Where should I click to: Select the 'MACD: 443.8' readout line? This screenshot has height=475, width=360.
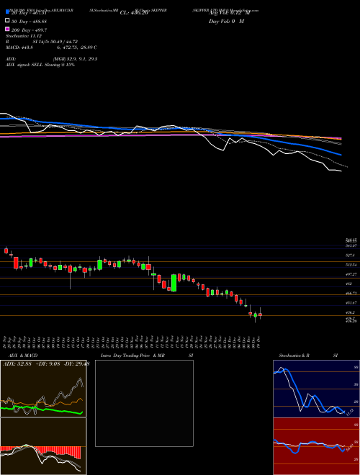51,47
